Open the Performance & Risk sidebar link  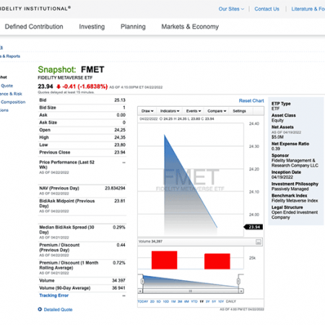pyautogui.click(x=11, y=94)
